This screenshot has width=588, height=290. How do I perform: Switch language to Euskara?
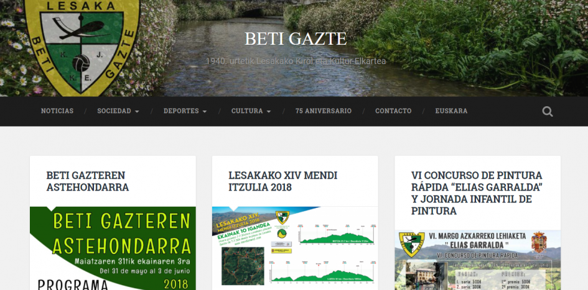(451, 111)
